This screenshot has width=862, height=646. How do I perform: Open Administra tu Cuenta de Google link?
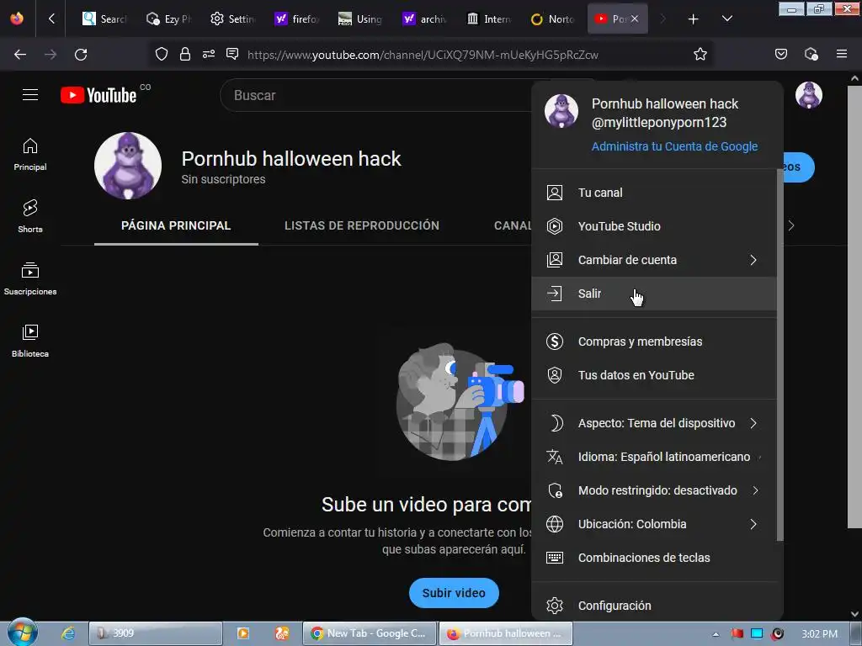click(674, 146)
